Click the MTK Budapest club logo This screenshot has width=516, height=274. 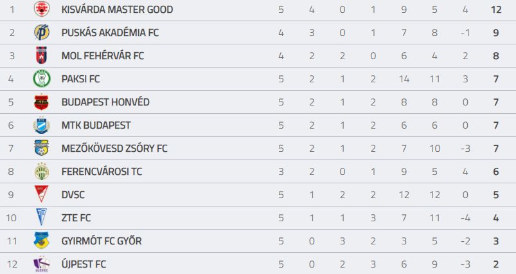pyautogui.click(x=42, y=125)
